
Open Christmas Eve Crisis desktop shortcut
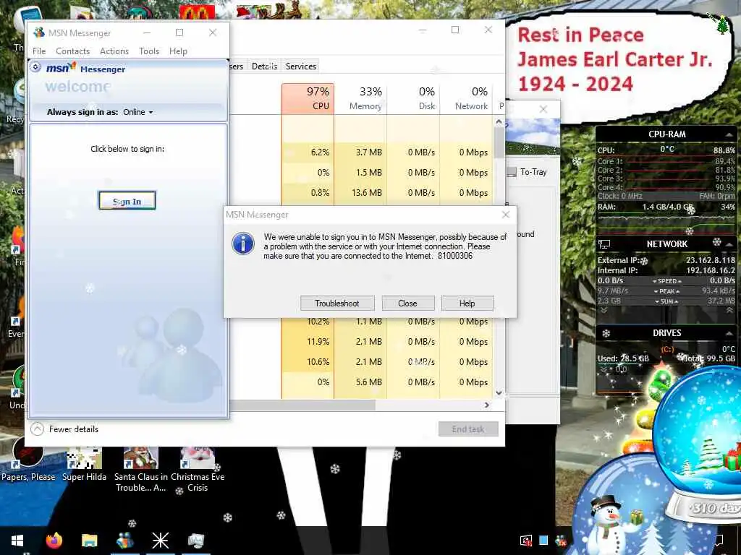198,470
